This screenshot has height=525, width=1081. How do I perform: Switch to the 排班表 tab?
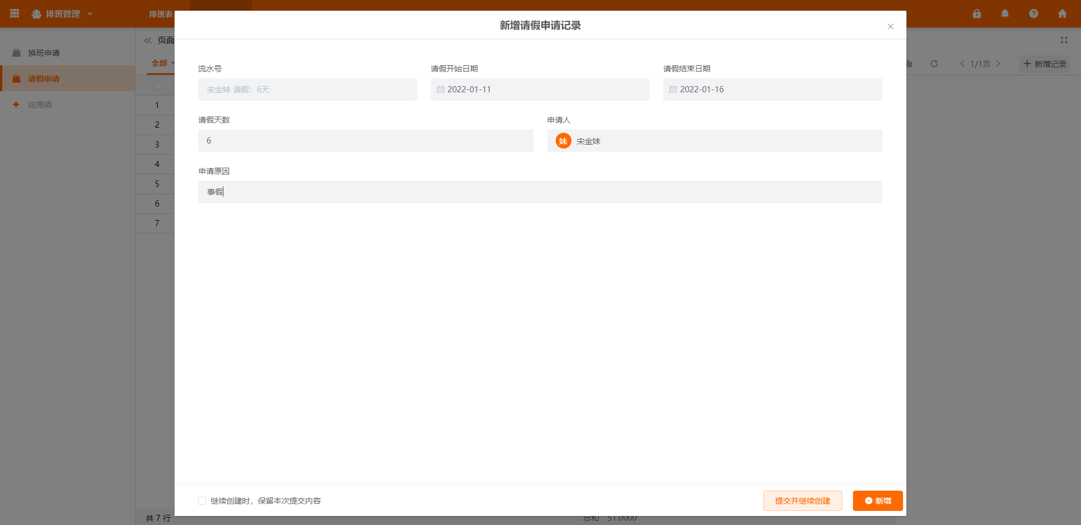click(x=161, y=14)
